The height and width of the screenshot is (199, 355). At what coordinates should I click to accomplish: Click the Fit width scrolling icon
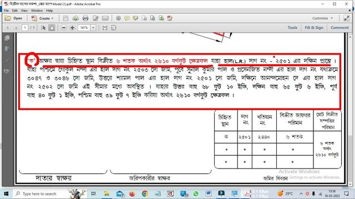tap(105, 28)
